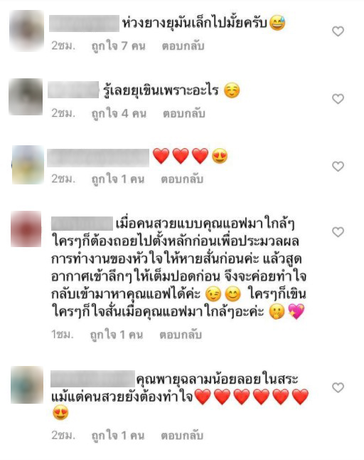
Task: Reply (ตอบกลับ) to the first comment
Action: 183,46
